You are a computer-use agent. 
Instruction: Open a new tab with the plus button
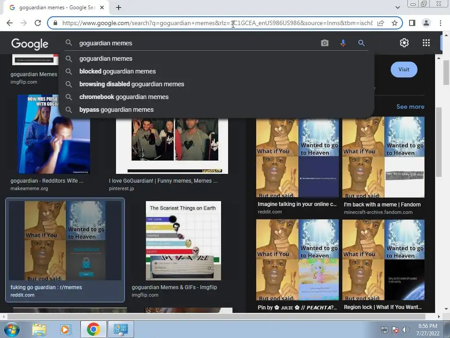click(119, 8)
